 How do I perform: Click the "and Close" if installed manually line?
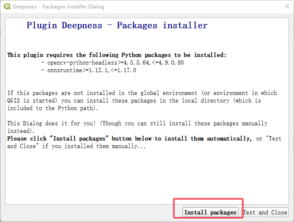(x=76, y=146)
